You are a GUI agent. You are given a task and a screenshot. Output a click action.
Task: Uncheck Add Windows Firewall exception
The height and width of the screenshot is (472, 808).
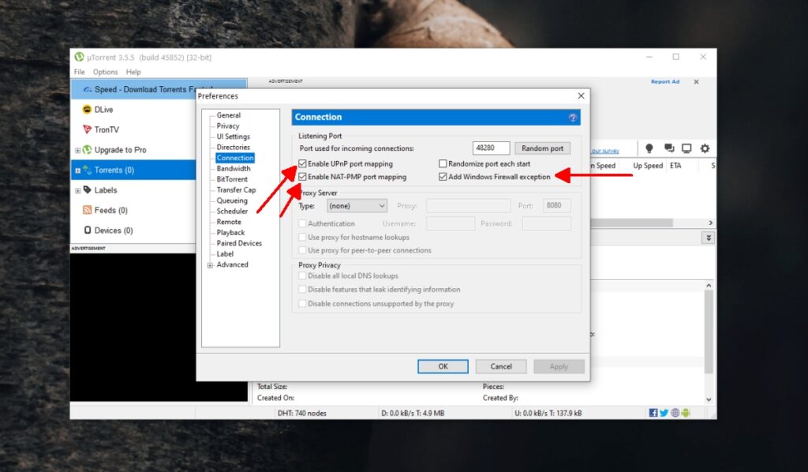coord(443,177)
